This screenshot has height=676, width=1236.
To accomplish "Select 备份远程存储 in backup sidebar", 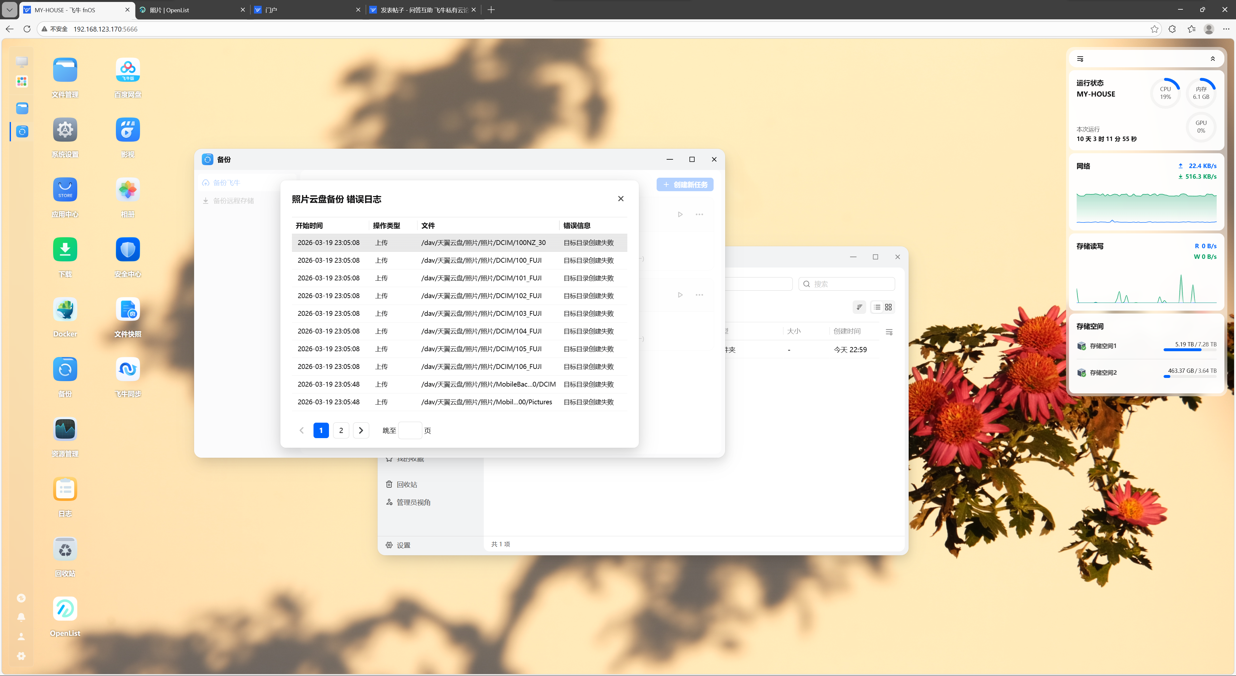I will [233, 201].
